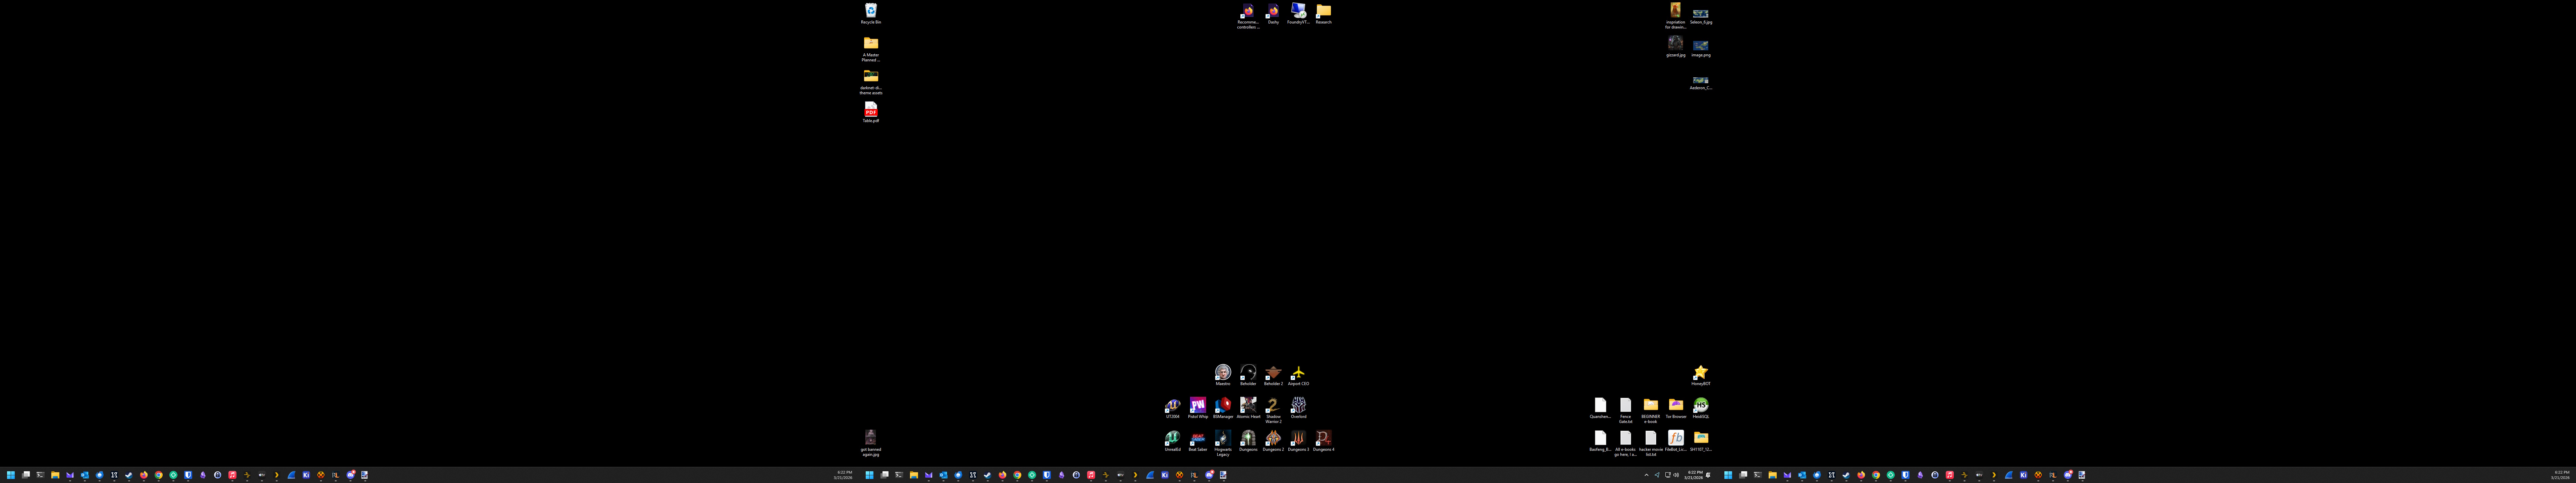Open the HoneyBOT shortcut

pos(1701,375)
